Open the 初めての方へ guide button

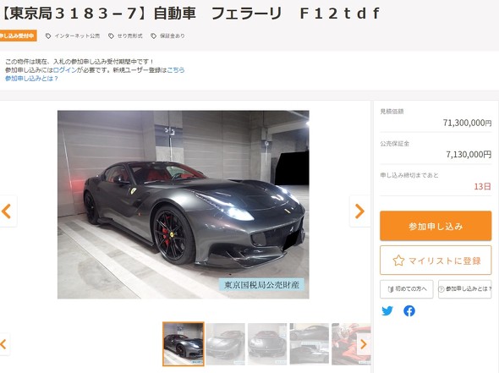click(407, 289)
